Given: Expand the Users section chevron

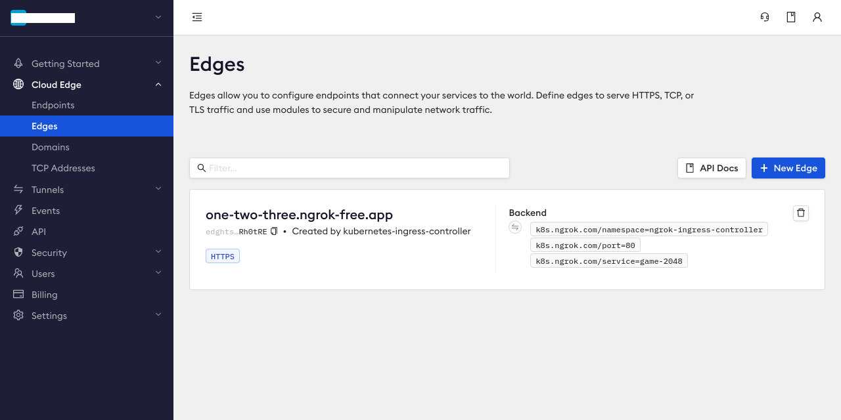Looking at the screenshot, I should click(158, 273).
